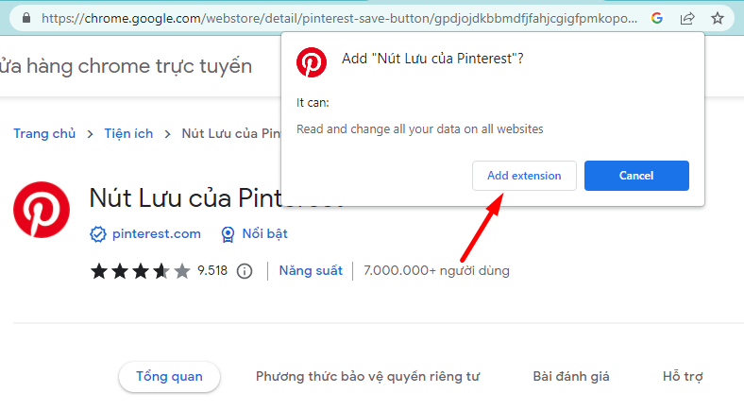The height and width of the screenshot is (410, 744).
Task: Click the current breadcrumb Nút Lưu của Pin
Action: click(x=231, y=133)
